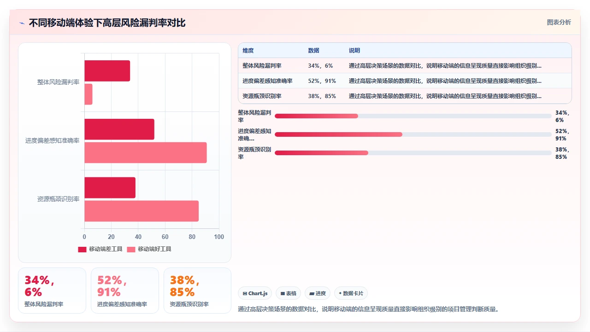Click the dark red 资源瓶颈识别率 chart bar

pos(110,188)
